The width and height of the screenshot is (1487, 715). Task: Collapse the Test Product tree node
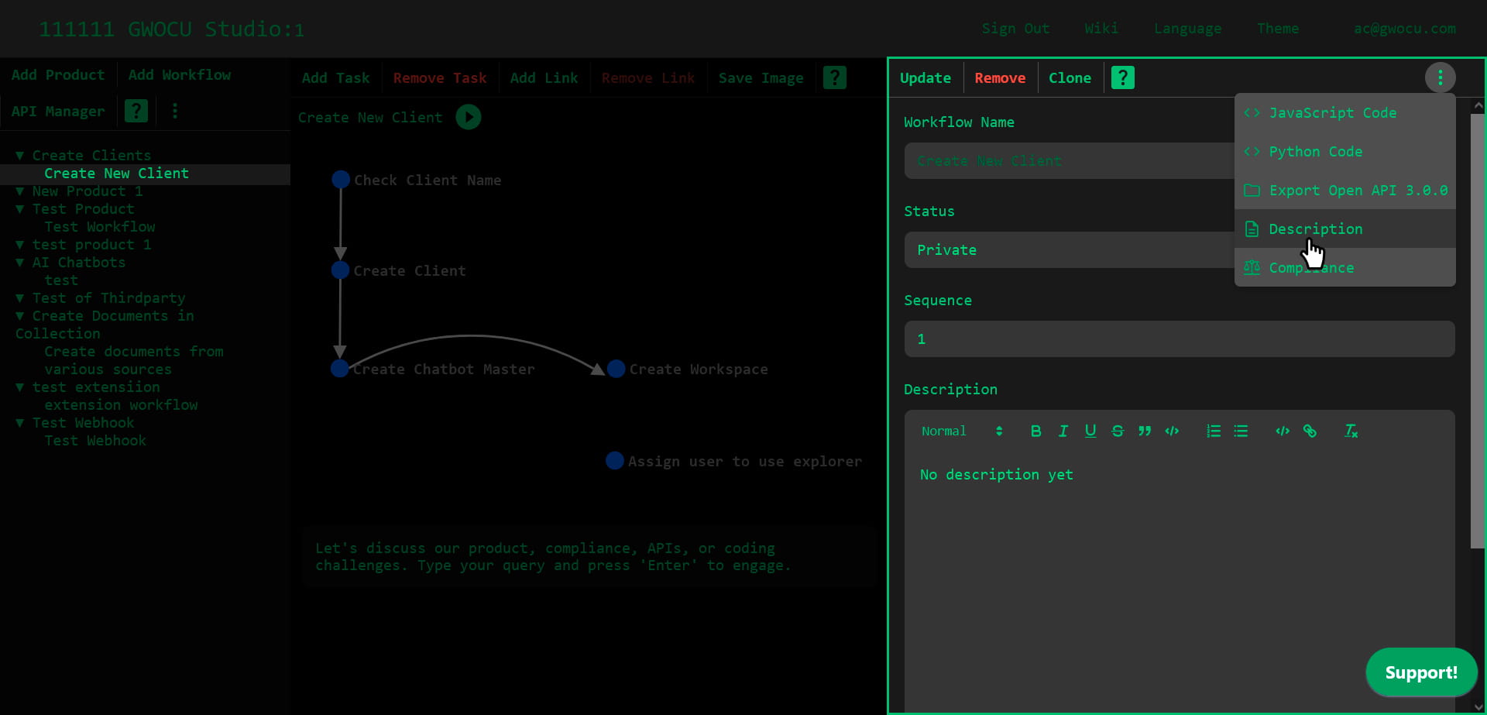point(20,209)
